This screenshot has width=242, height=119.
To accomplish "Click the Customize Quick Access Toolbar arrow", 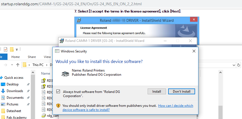I will pyautogui.click(x=17, y=50).
